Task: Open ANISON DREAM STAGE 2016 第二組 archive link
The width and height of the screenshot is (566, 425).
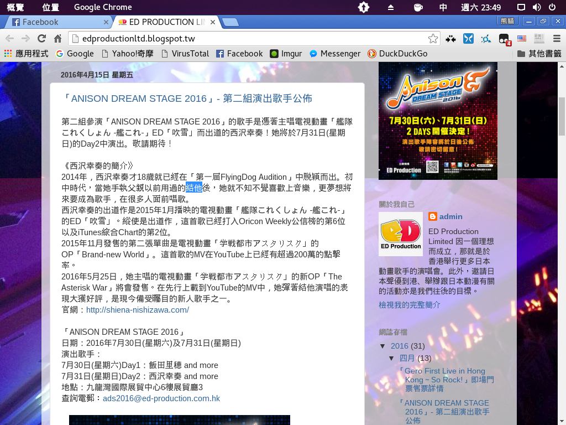Action: tap(444, 412)
